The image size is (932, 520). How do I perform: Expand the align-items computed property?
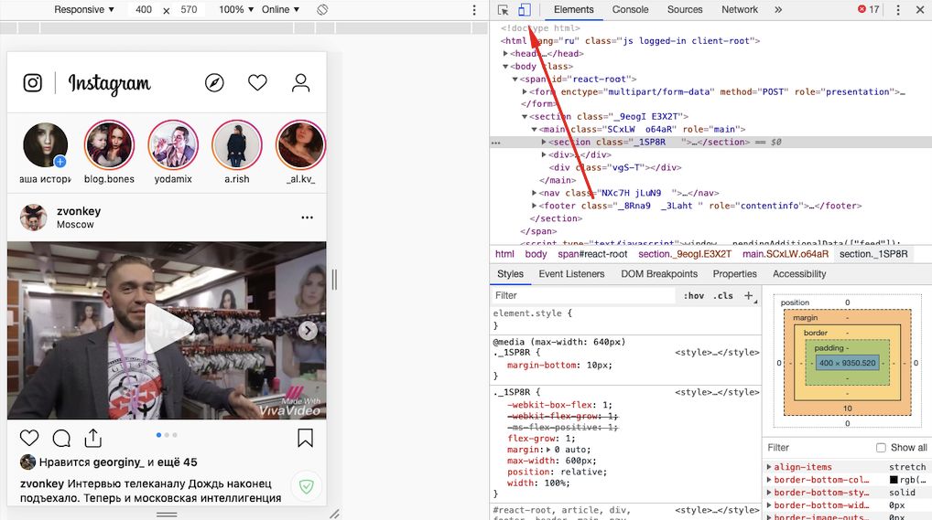pyautogui.click(x=769, y=467)
